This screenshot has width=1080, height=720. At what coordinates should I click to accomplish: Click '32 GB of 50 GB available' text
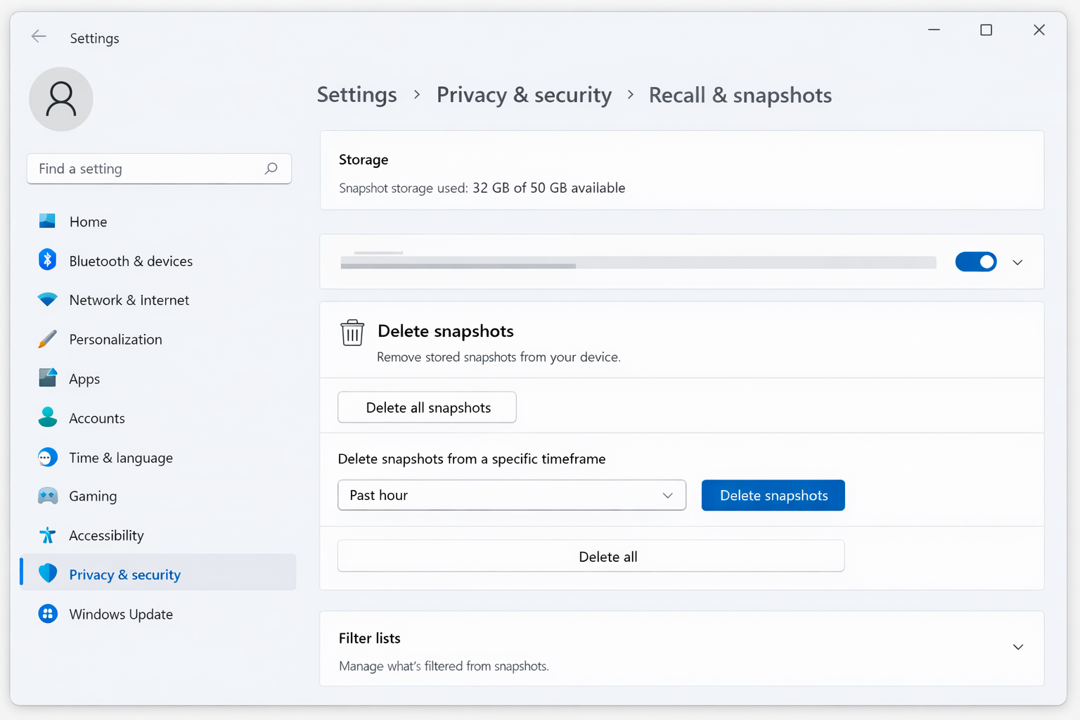click(548, 188)
